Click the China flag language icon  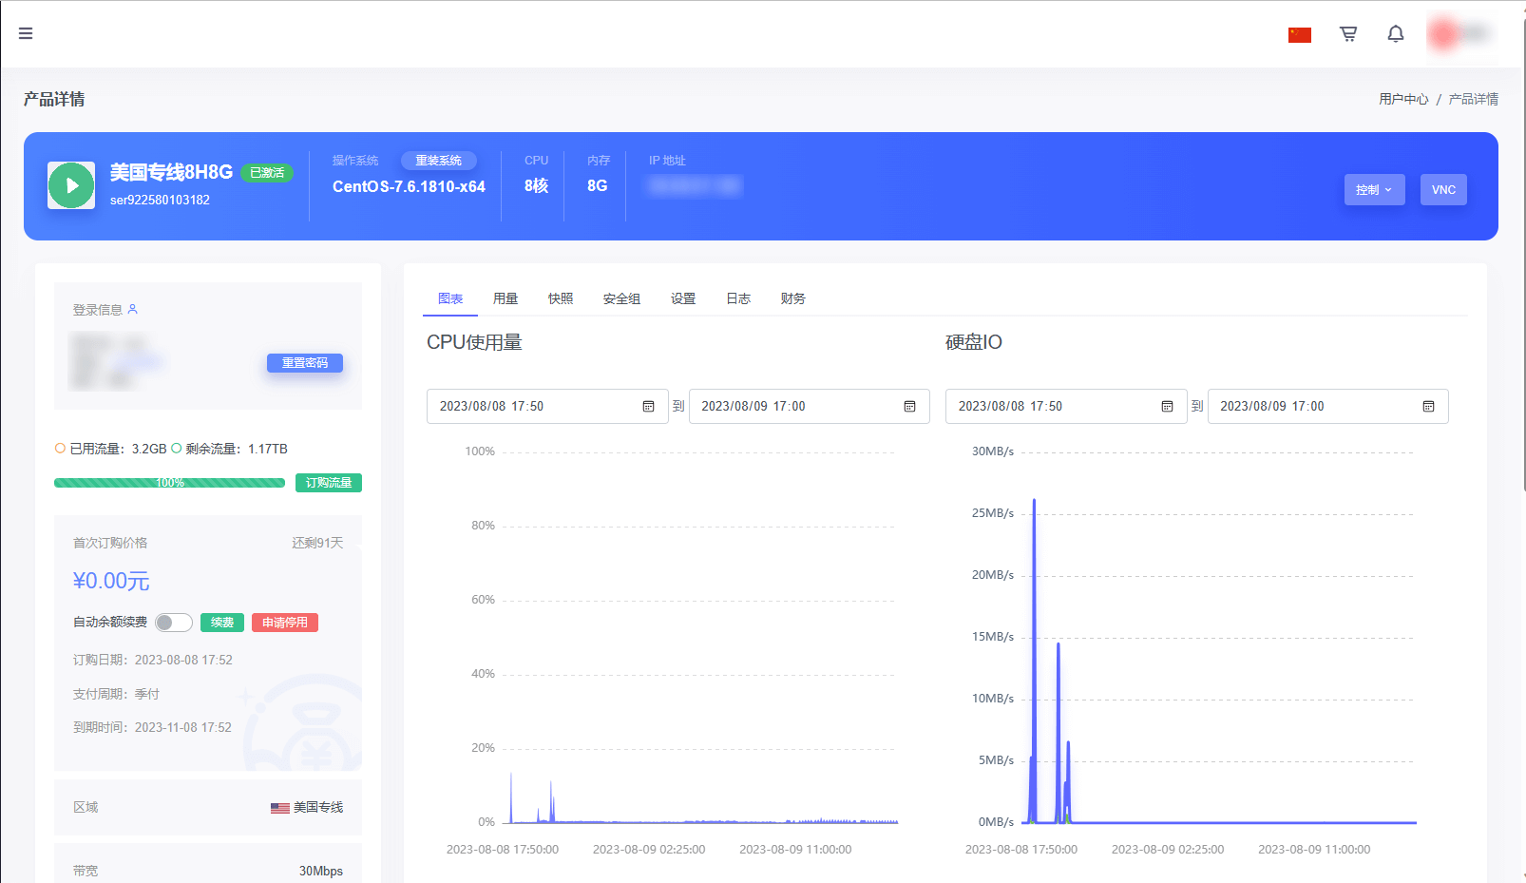pos(1299,35)
